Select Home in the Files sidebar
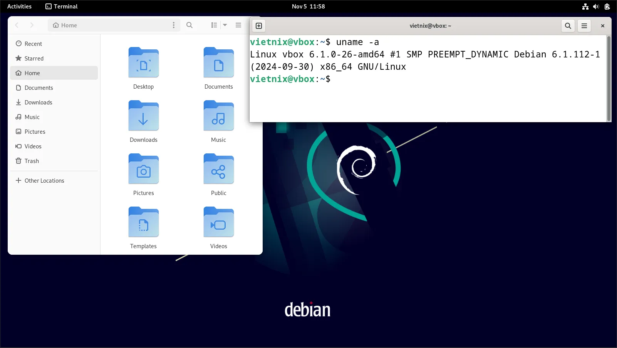Viewport: 617px width, 348px height. click(54, 73)
